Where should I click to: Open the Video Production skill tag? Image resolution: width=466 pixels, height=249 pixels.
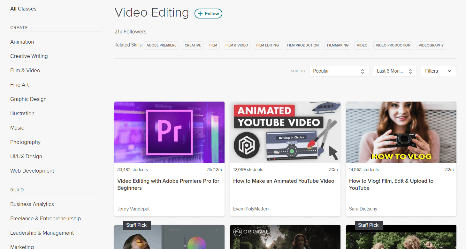393,45
